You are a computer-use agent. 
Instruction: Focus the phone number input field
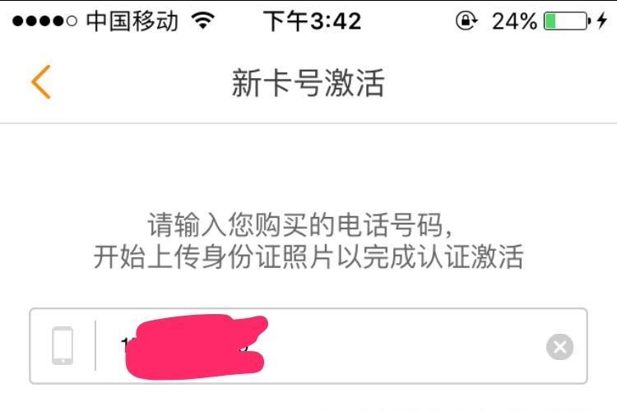click(x=308, y=346)
